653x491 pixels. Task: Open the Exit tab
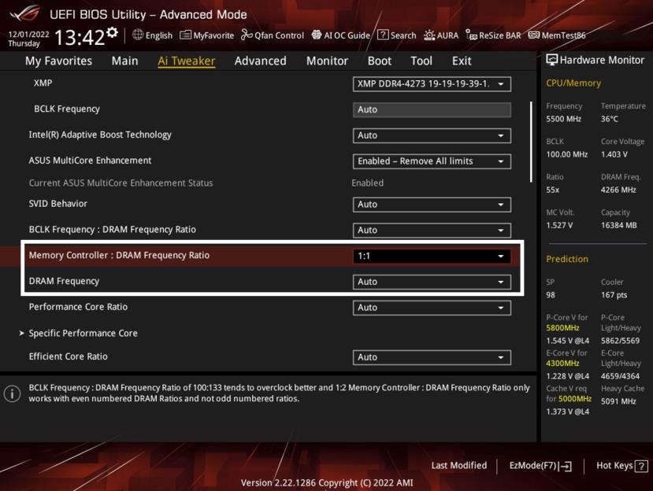pyautogui.click(x=462, y=61)
